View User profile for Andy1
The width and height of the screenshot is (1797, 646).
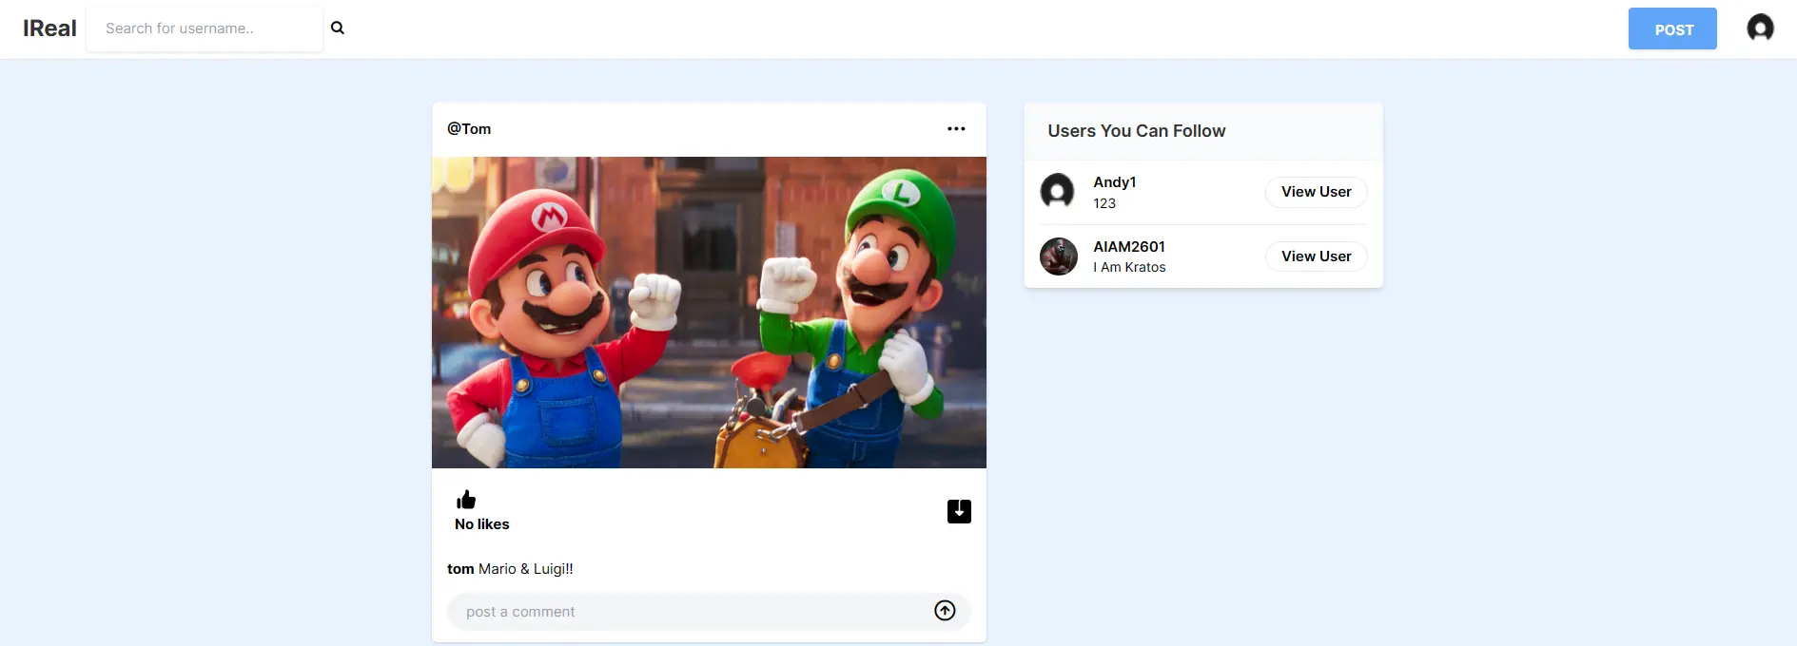(1316, 192)
